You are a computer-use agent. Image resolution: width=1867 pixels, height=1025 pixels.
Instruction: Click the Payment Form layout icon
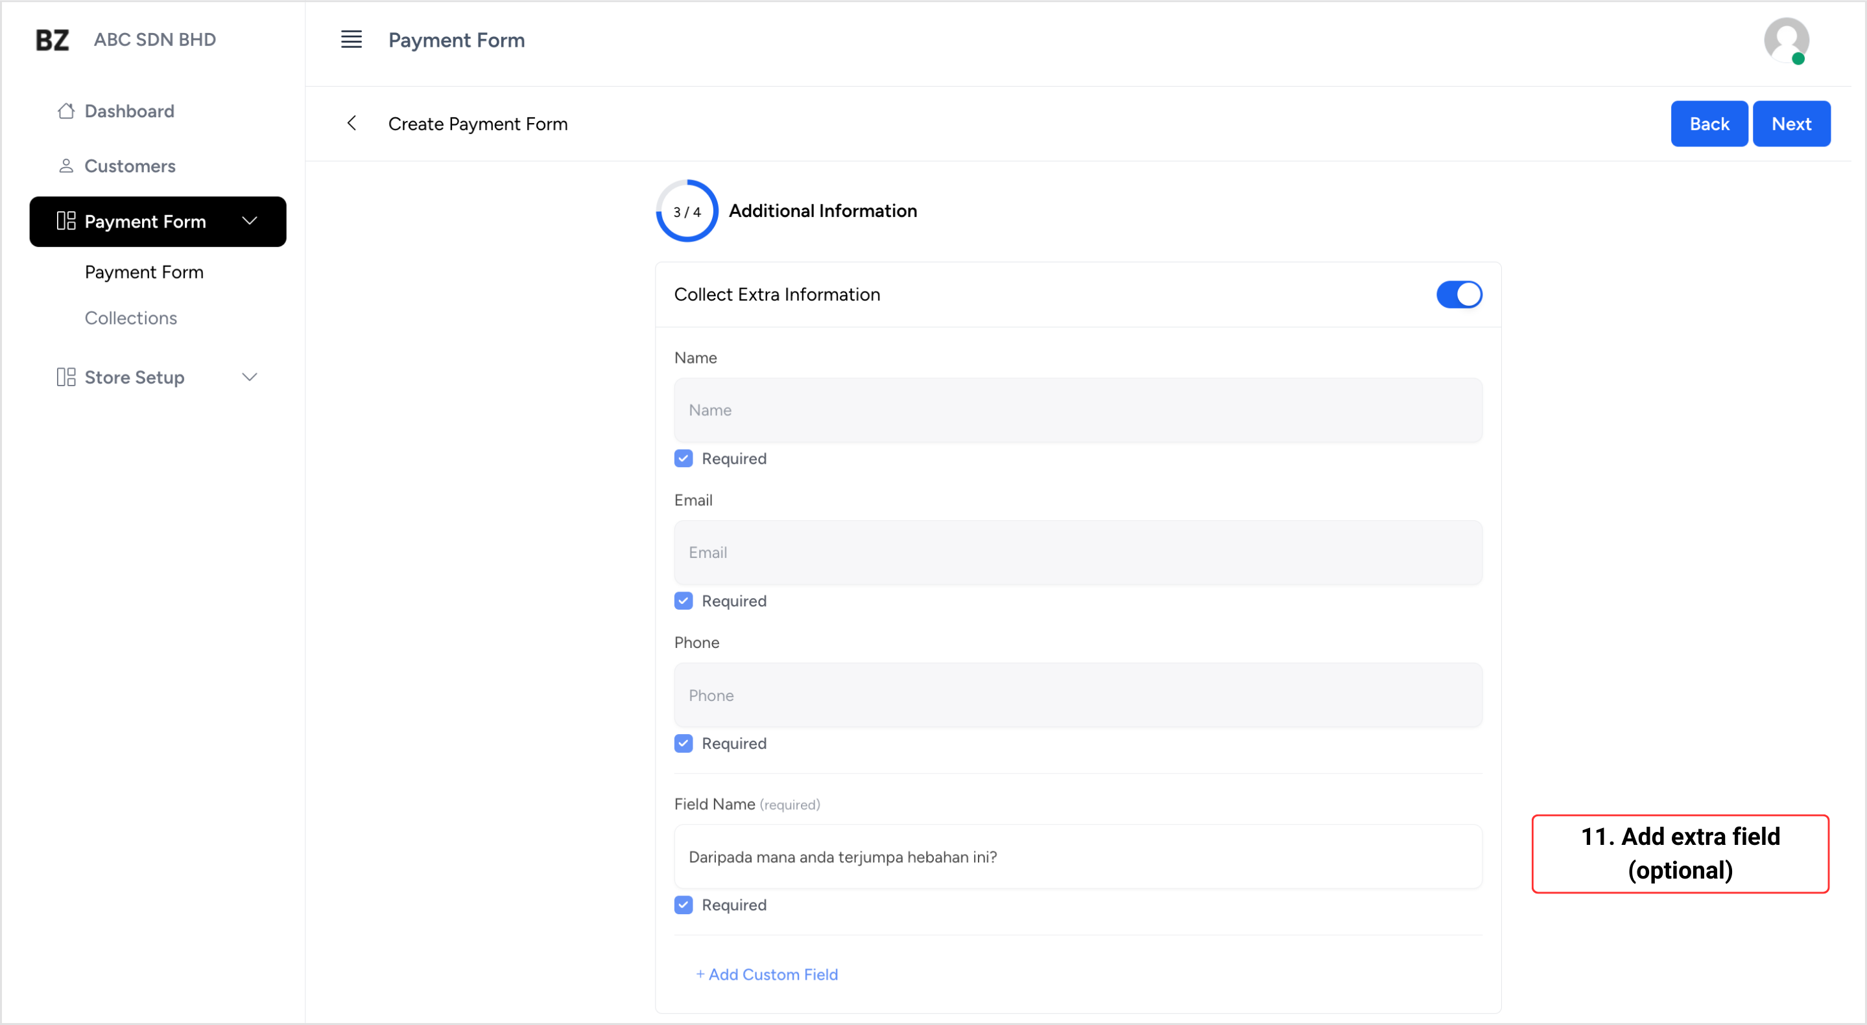tap(66, 221)
